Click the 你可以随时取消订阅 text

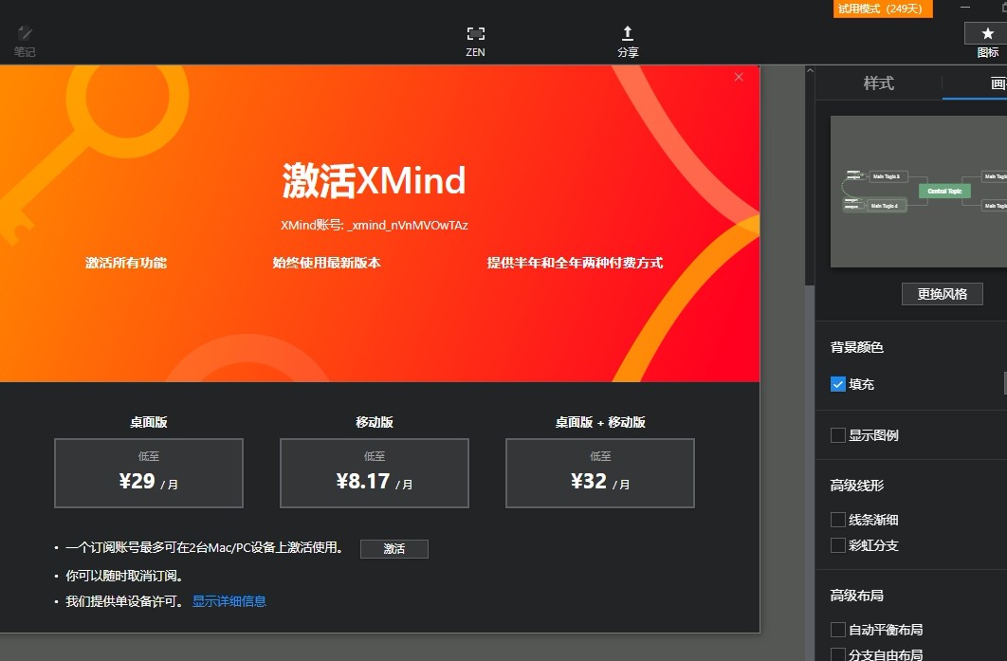[x=124, y=576]
